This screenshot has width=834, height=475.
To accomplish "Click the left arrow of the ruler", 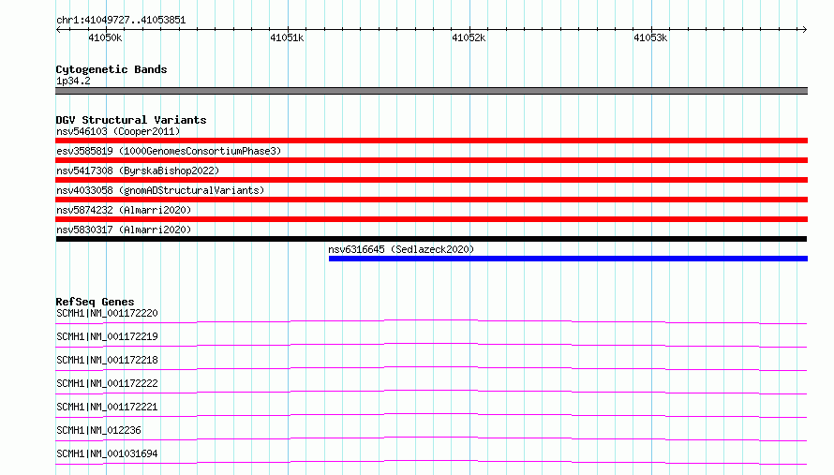I will (58, 29).
